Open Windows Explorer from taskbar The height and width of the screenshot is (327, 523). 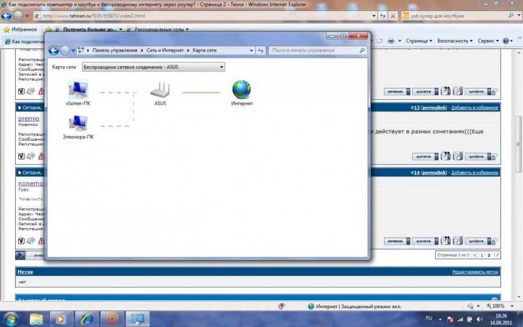(37, 319)
